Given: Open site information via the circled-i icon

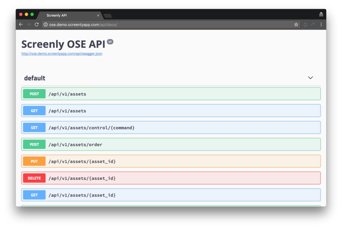Looking at the screenshot, I should (45, 24).
